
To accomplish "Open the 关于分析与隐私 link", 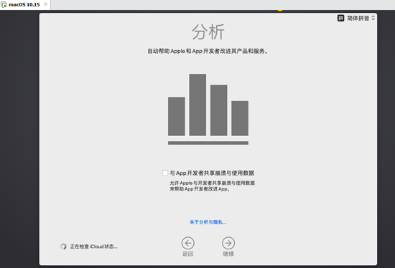I will point(208,222).
